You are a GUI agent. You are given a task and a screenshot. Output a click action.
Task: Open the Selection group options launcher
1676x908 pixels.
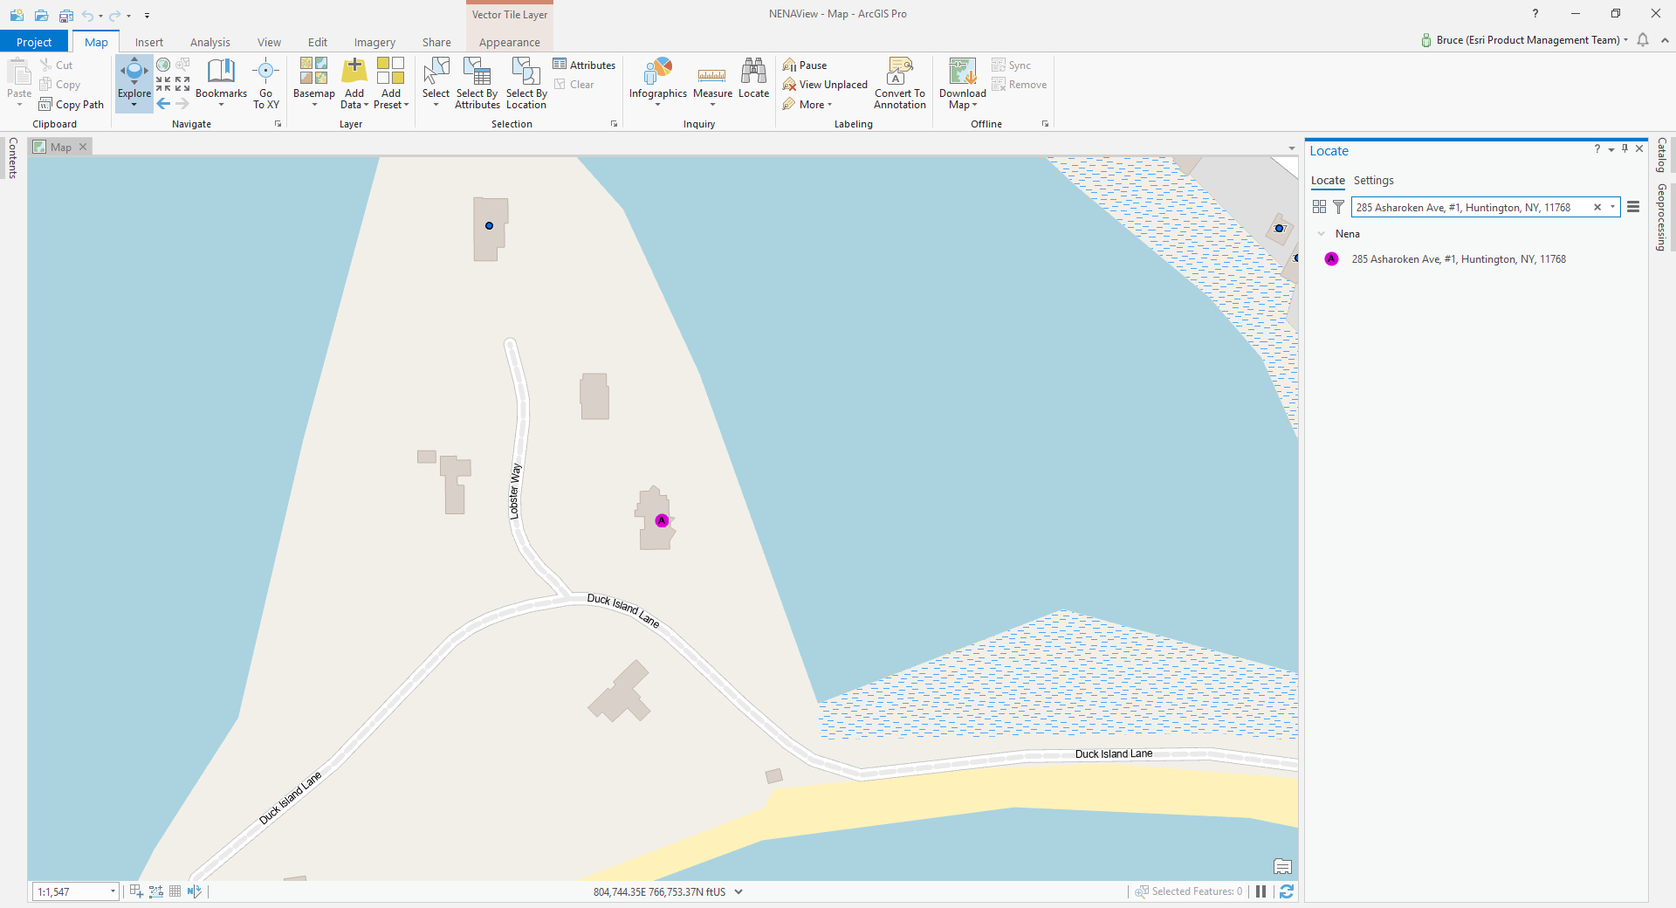click(615, 124)
